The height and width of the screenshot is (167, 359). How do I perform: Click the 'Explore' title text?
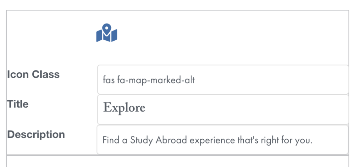(x=124, y=108)
